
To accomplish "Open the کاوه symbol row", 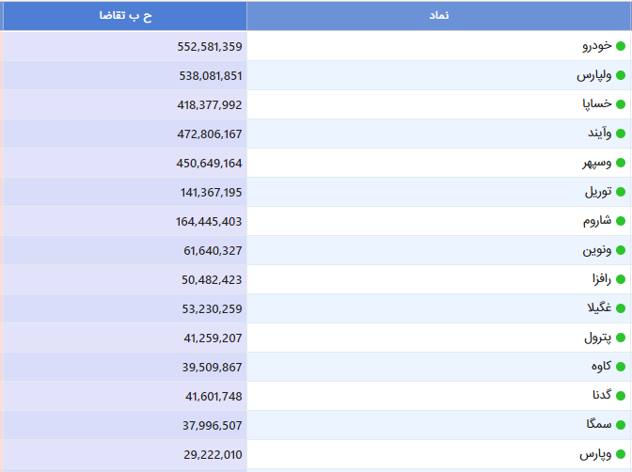I will 439,367.
